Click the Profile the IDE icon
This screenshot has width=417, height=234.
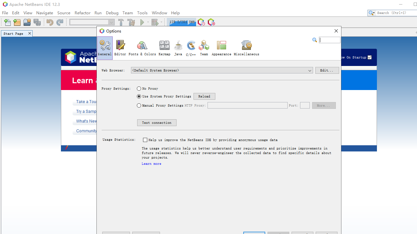point(201,22)
